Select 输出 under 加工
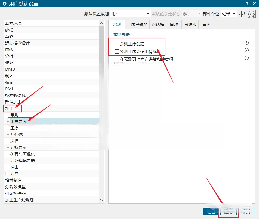259x219 pixels. pyautogui.click(x=14, y=167)
